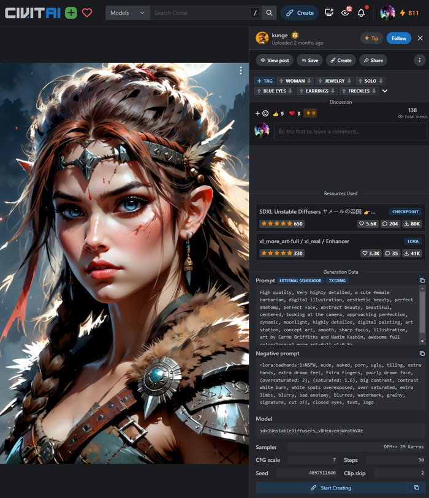Click the search magnifier icon
429x498 pixels.
click(x=269, y=13)
